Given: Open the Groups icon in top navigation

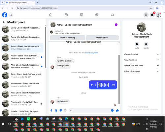Looking at the screenshot, I should (x=97, y=15).
